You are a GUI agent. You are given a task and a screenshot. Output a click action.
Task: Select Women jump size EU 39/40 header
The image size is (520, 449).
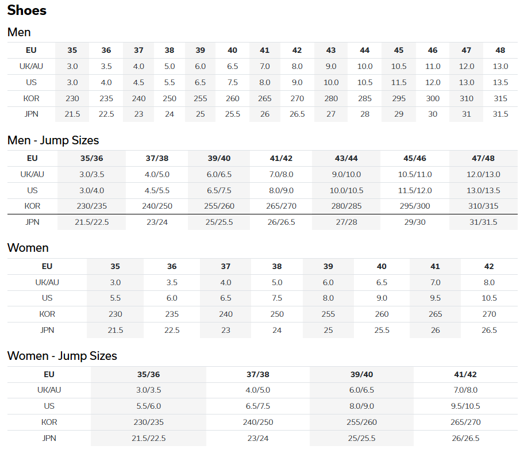[361, 374]
